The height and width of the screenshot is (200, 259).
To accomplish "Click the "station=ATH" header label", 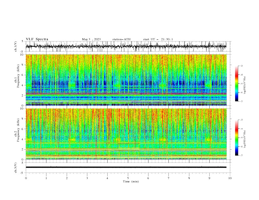I will [121, 39].
